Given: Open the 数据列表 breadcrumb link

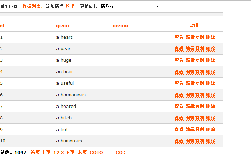Looking at the screenshot, I should point(31,6).
